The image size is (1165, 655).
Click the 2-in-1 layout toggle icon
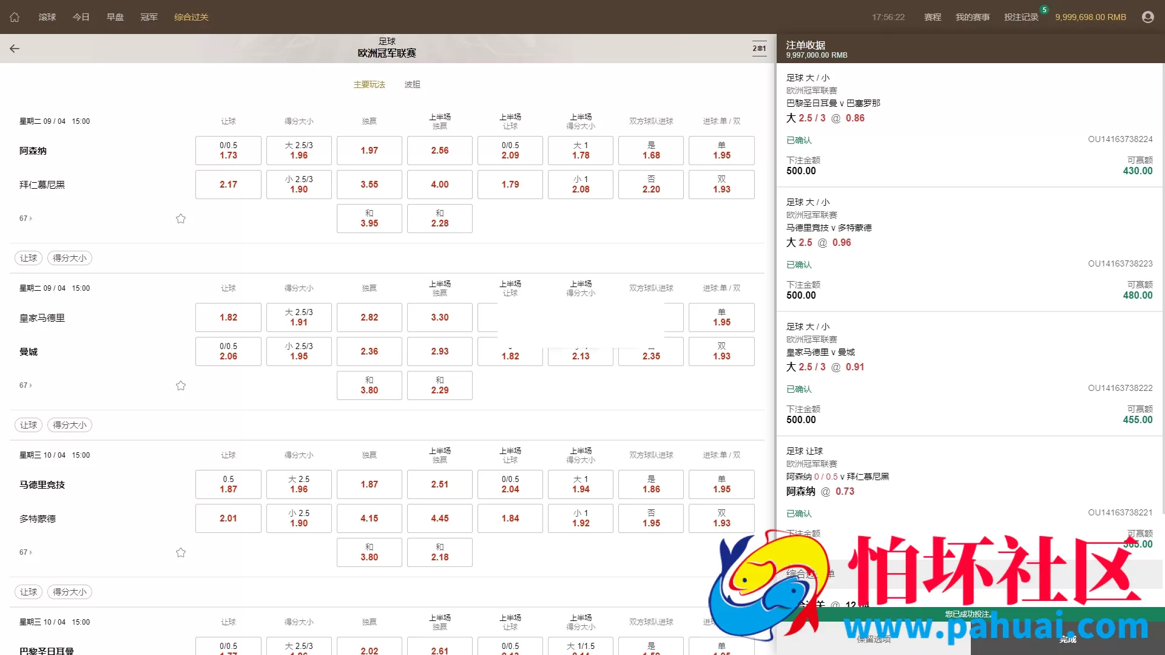(759, 49)
